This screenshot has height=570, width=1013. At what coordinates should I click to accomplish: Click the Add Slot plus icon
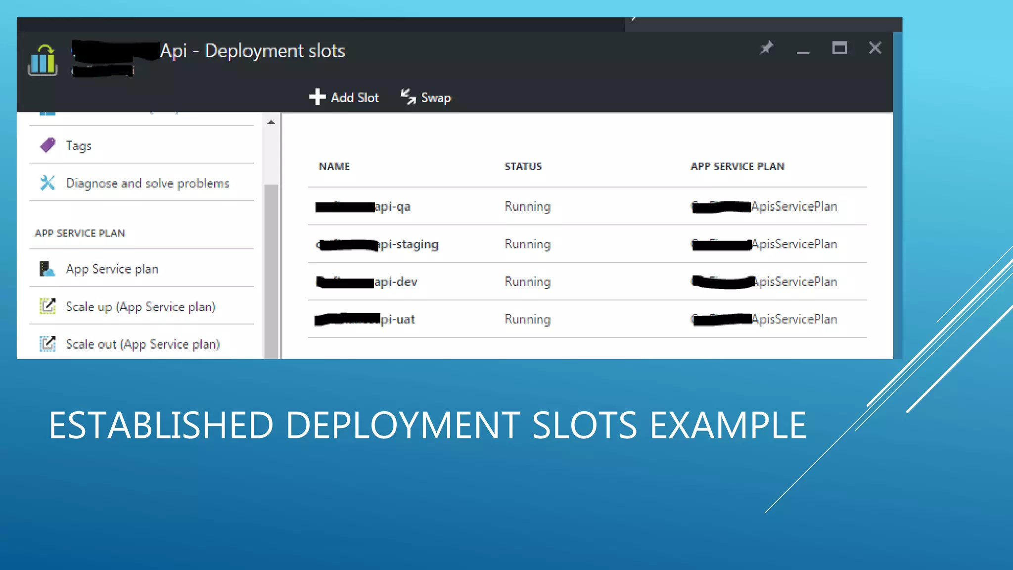317,97
